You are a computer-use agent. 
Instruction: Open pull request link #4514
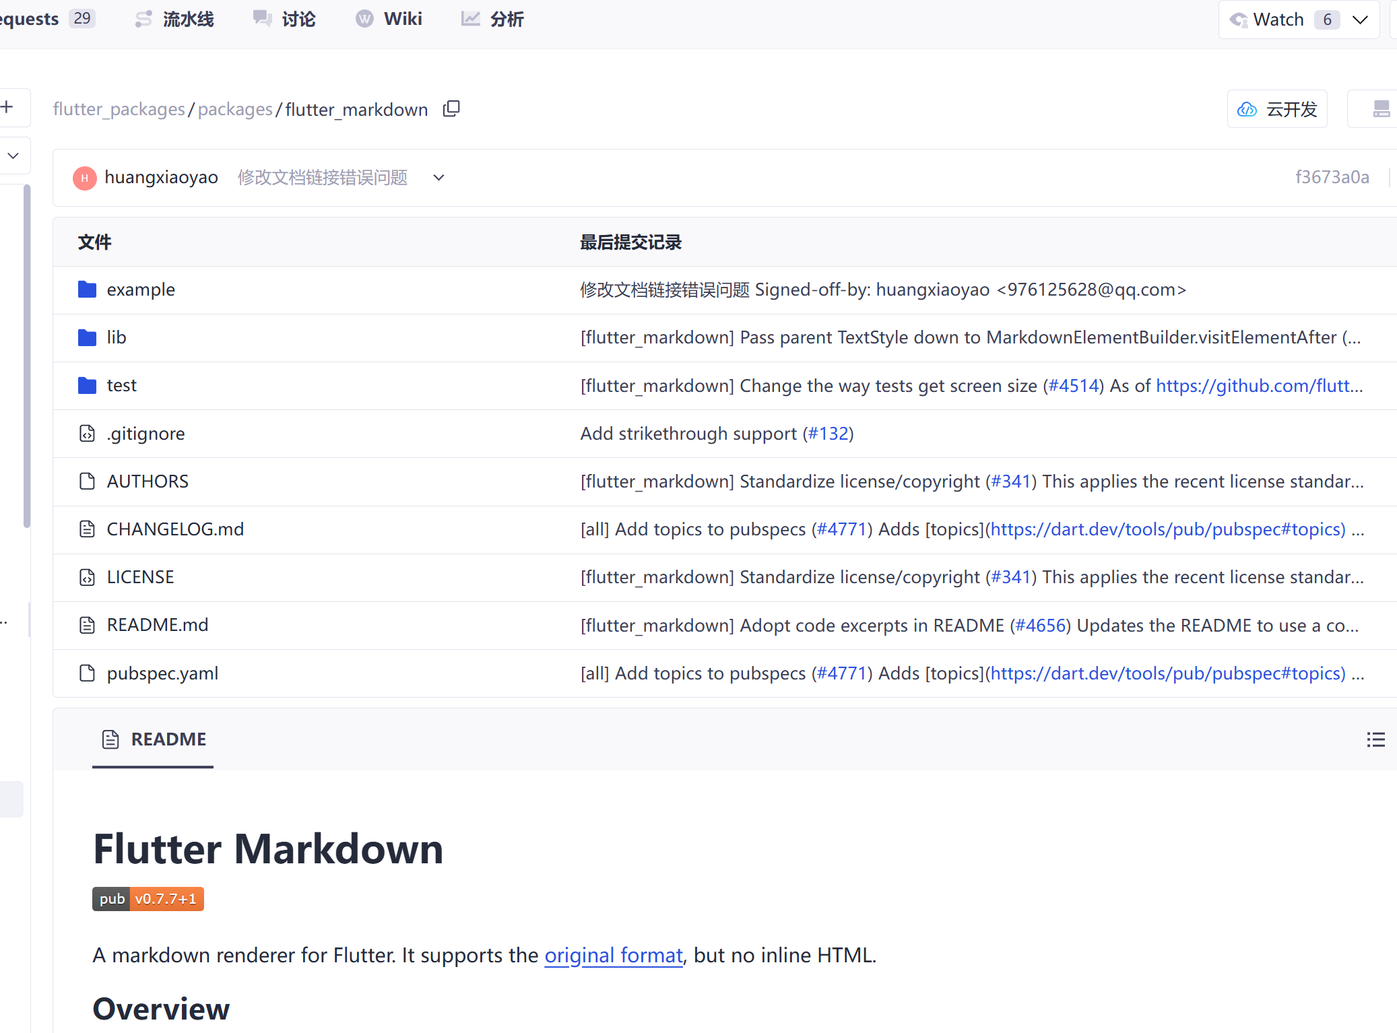[1073, 386]
